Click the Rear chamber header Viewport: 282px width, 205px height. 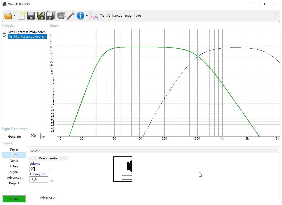49,158
